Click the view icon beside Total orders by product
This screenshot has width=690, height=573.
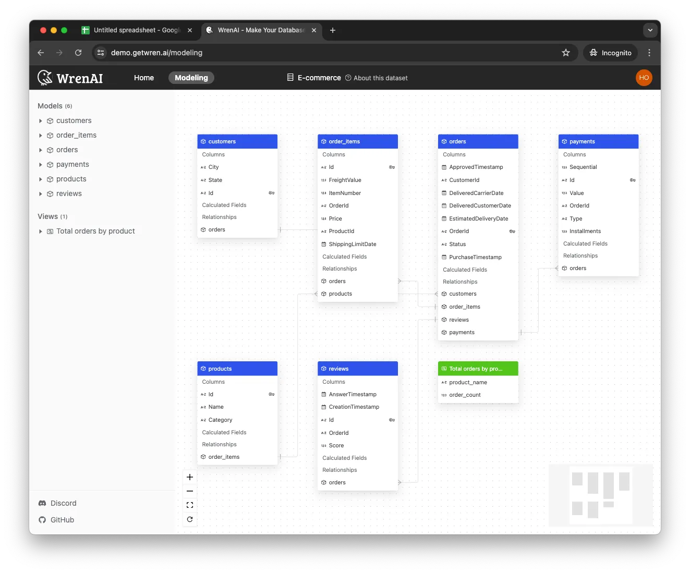point(50,231)
